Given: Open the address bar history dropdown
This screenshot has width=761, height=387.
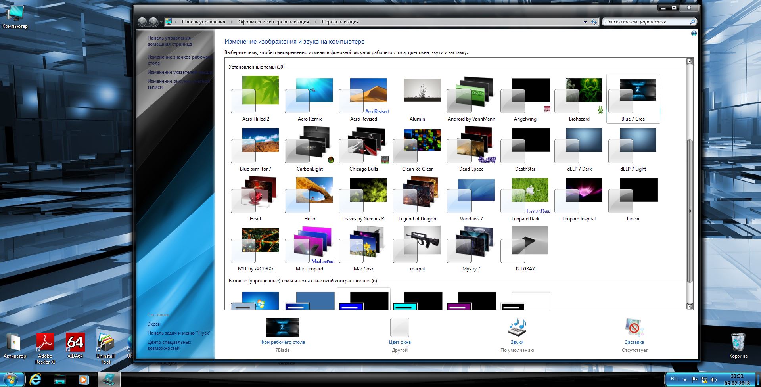Looking at the screenshot, I should coord(585,22).
